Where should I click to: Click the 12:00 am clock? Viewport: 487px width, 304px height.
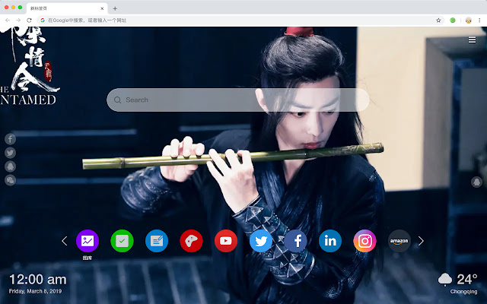[38, 280]
